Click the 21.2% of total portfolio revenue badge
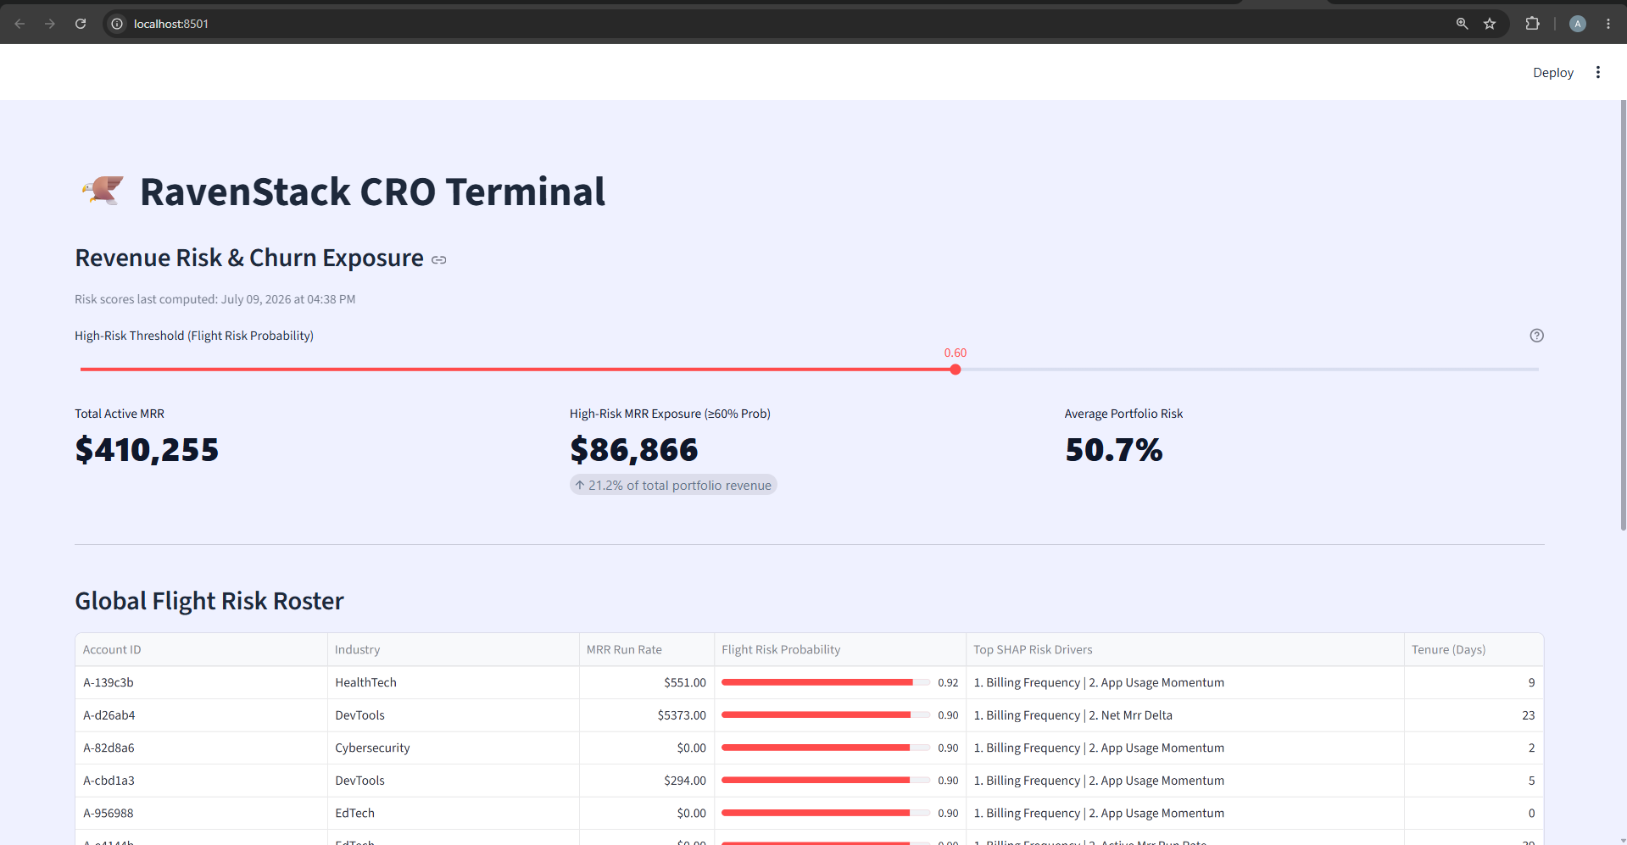Image resolution: width=1627 pixels, height=845 pixels. pos(673,485)
